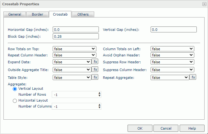The image size is (208, 134).
Task: Click the Horizontal Gap input field
Action: click(75, 30)
